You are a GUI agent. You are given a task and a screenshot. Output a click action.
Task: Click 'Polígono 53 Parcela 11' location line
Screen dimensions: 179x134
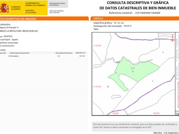[9, 28]
